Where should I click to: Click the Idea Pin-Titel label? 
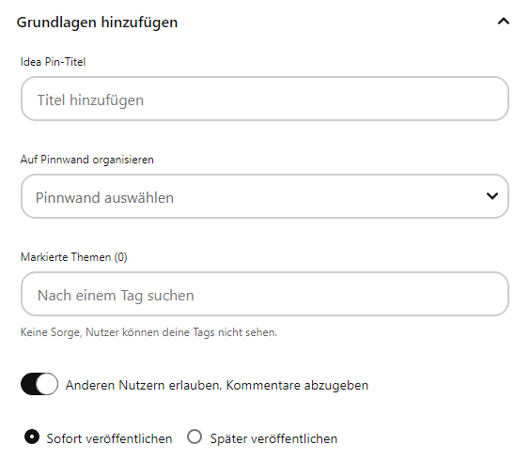(x=53, y=62)
